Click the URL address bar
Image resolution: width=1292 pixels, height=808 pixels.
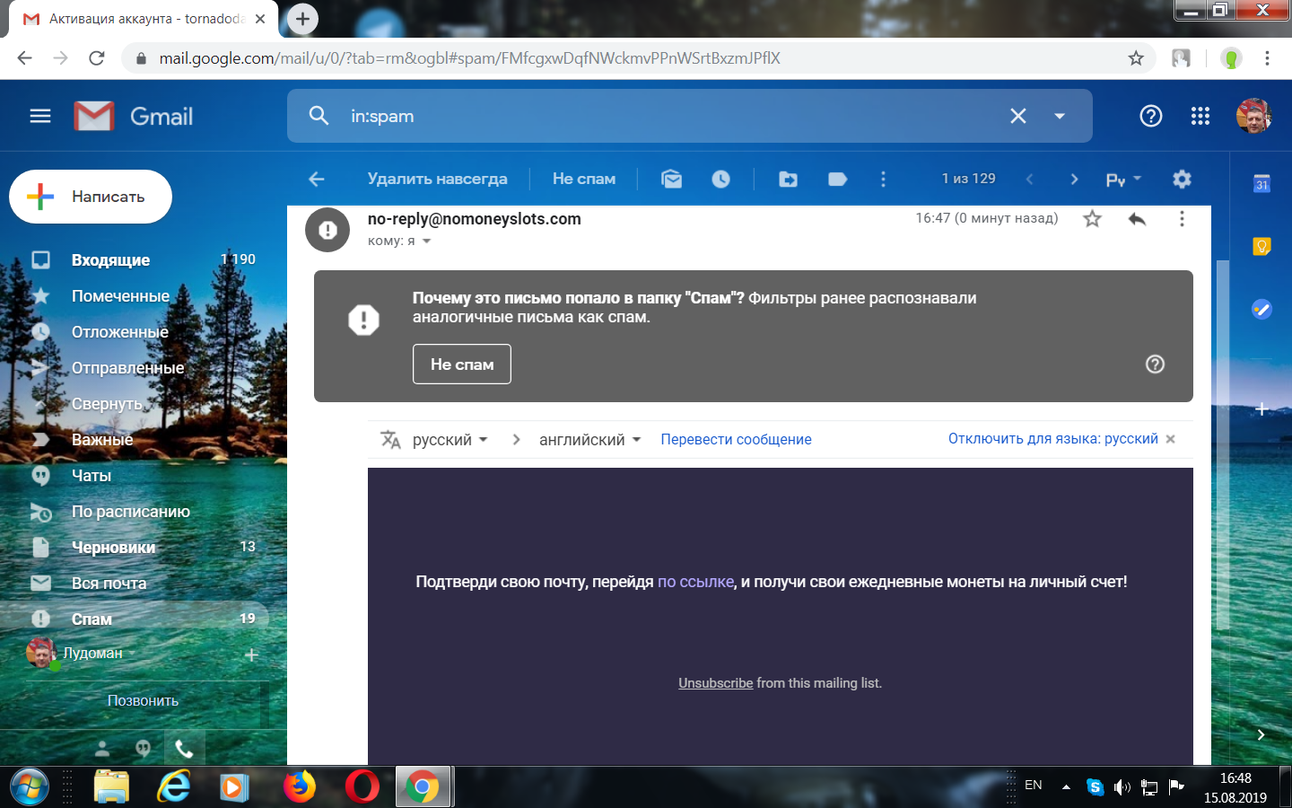pos(637,58)
